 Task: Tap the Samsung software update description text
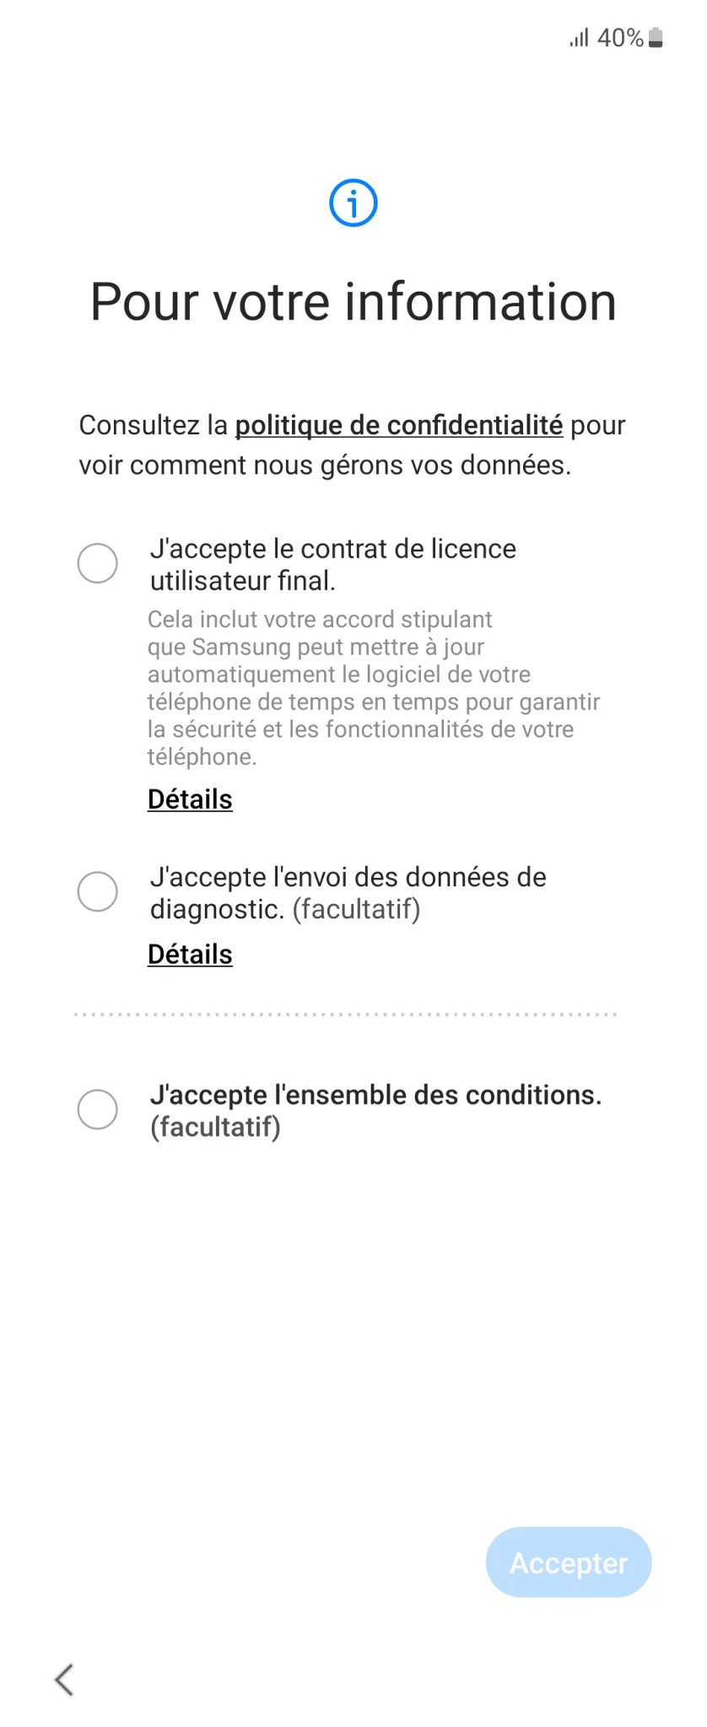[x=374, y=688]
